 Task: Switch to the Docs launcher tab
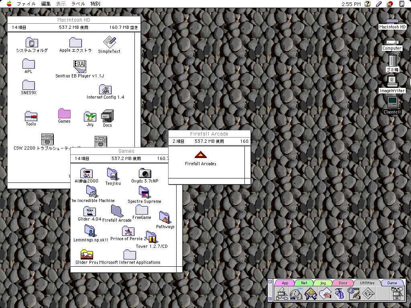click(343, 283)
